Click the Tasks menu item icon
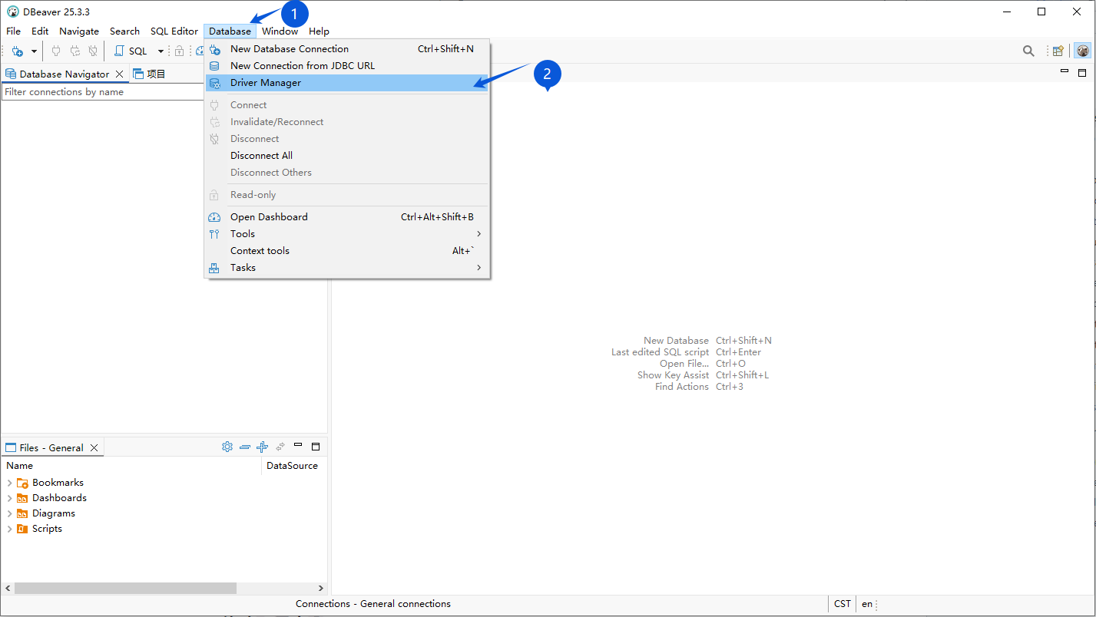Screen dimensions: 1096x617 point(215,268)
